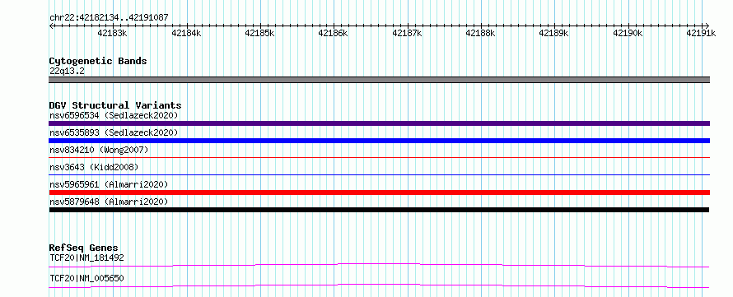
Task: Open variant nsv3643 (Kidd2008) label
Action: coord(94,167)
